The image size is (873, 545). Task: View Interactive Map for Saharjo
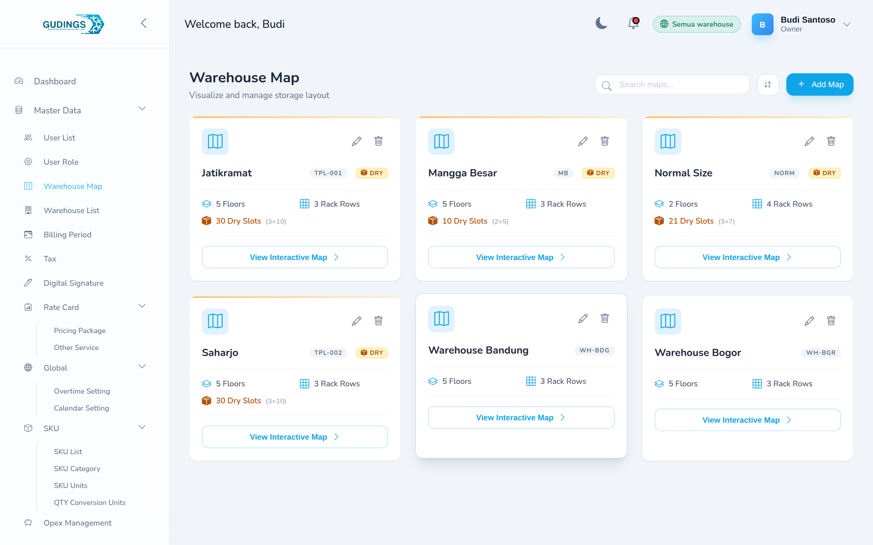(295, 437)
